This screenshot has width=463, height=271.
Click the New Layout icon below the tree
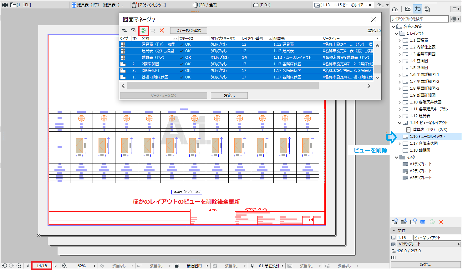(394, 222)
